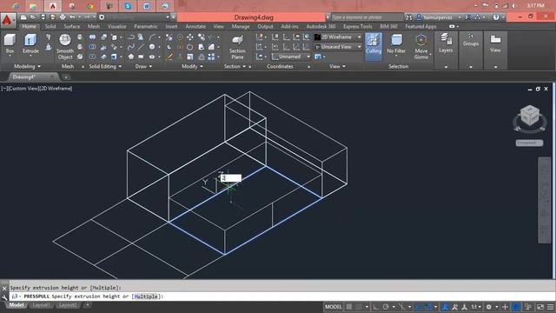Click the Polygon tool in Draw panel
The image size is (556, 313).
pyautogui.click(x=131, y=57)
